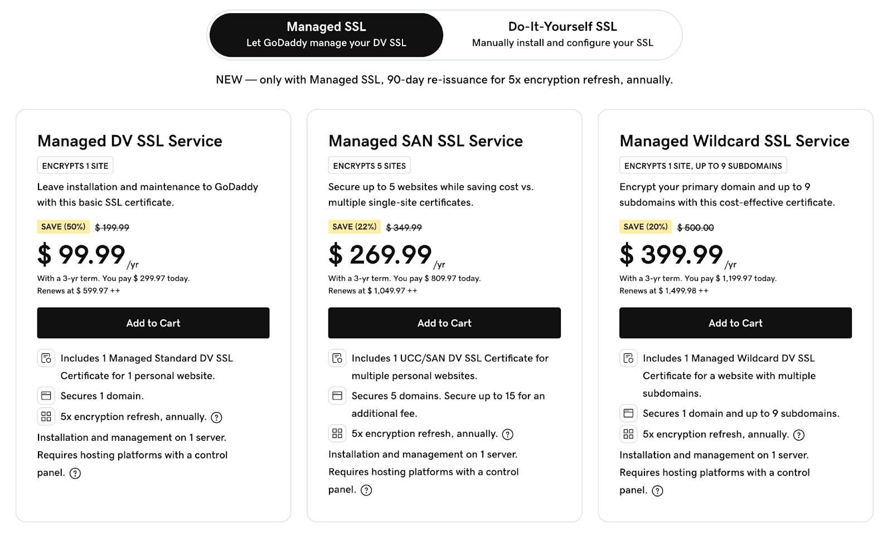The image size is (892, 536).
Task: Click the encryption refresh grid icon in DV card
Action: [46, 416]
